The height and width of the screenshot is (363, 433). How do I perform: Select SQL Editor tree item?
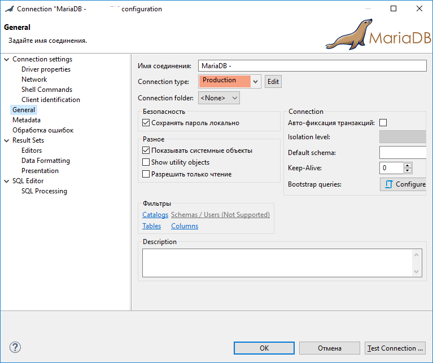(28, 181)
